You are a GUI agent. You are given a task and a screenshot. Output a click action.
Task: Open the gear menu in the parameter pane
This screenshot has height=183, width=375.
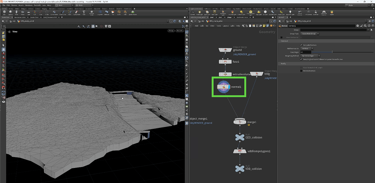[358, 26]
